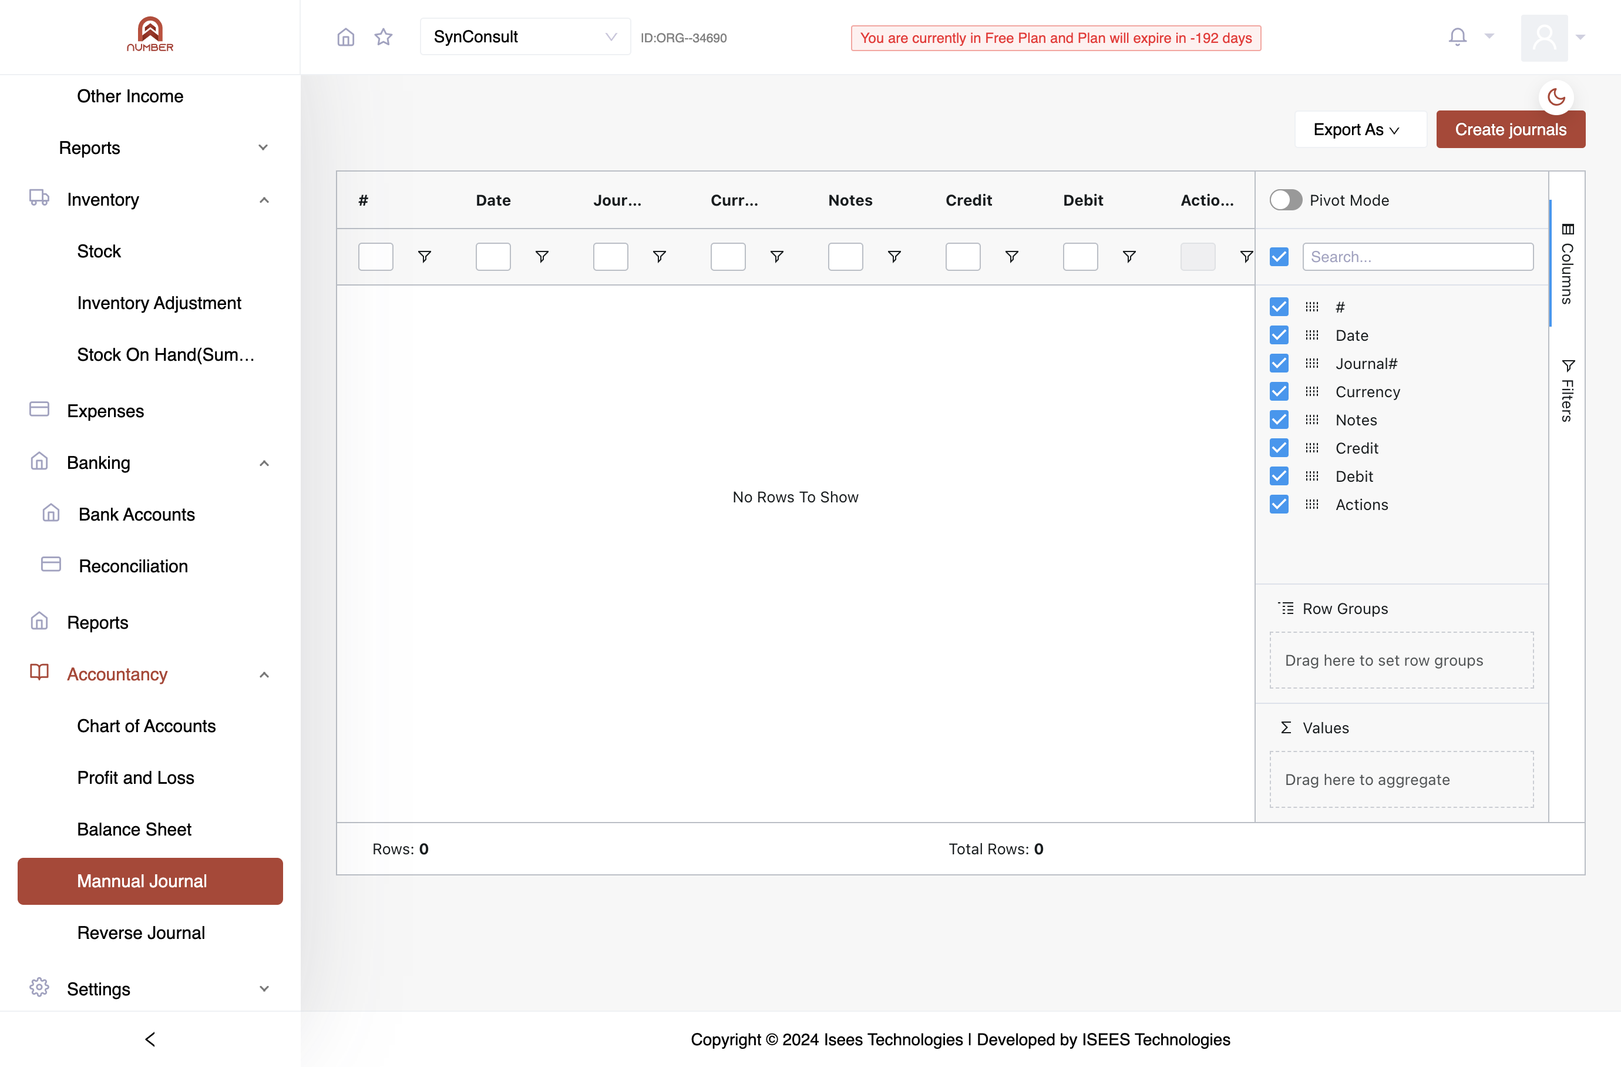Open the home icon in top bar
Screen dimensions: 1621x1067
pos(346,37)
